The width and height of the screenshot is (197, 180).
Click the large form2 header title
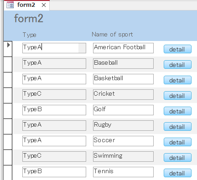(x=29, y=18)
